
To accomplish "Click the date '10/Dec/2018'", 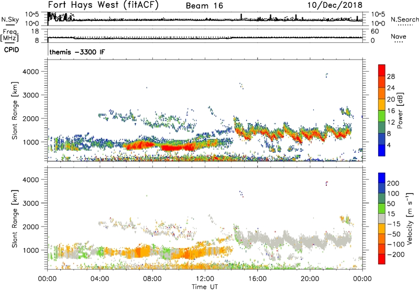I will [x=335, y=5].
